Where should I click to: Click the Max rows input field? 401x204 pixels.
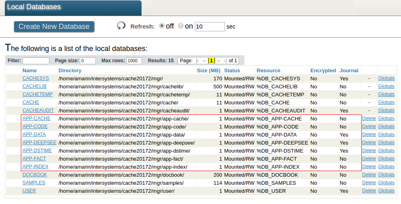[134, 61]
